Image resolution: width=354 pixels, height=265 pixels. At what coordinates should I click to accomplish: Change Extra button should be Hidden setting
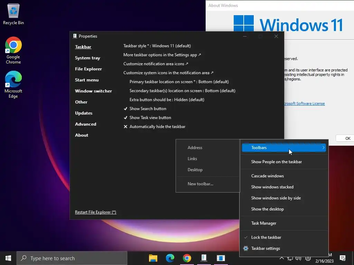[167, 100]
